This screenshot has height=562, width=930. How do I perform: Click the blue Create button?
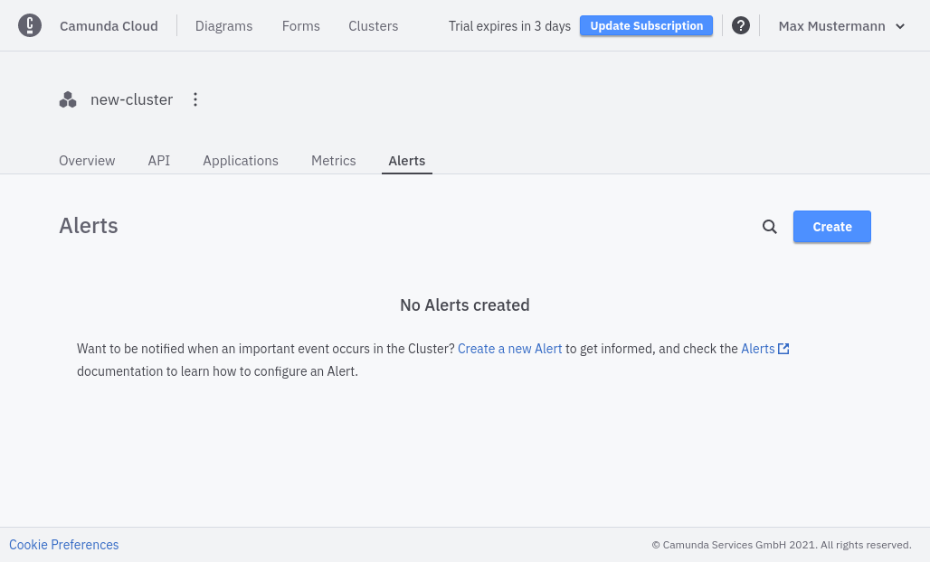831,227
